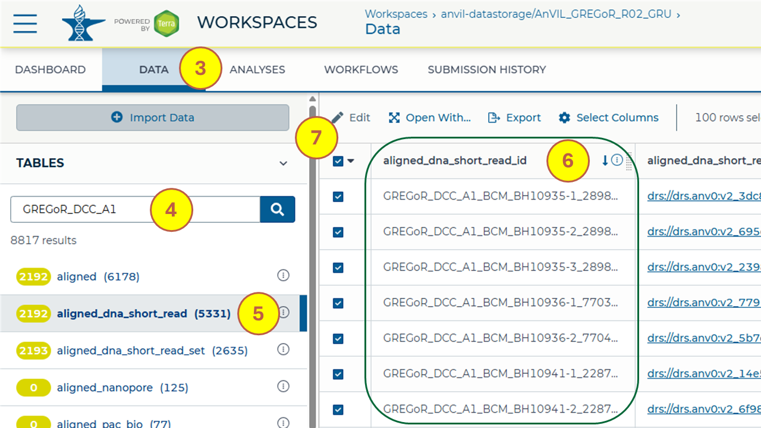Click the 100 rows selected text
The height and width of the screenshot is (428, 761).
(728, 118)
